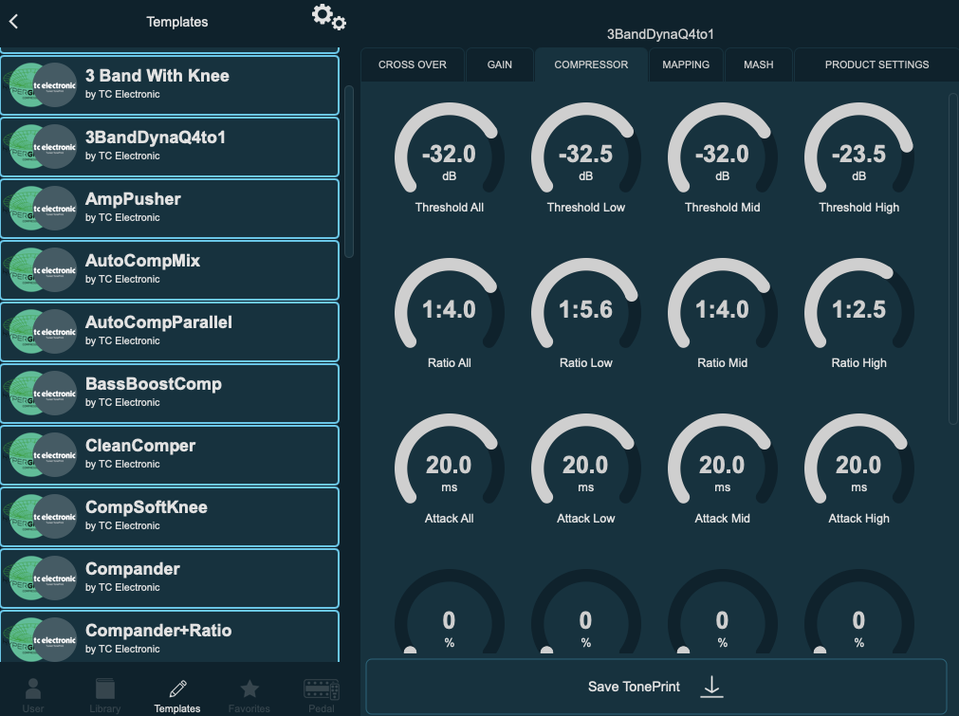Select the AutoCompMix template

[170, 270]
